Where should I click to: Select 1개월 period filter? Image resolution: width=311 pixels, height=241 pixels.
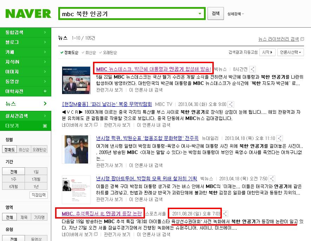[x=36, y=179]
